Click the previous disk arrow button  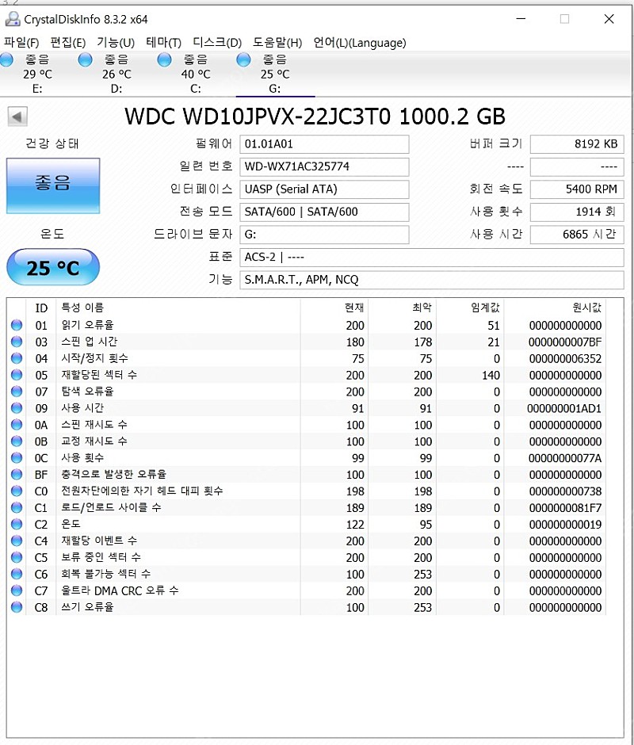click(17, 117)
